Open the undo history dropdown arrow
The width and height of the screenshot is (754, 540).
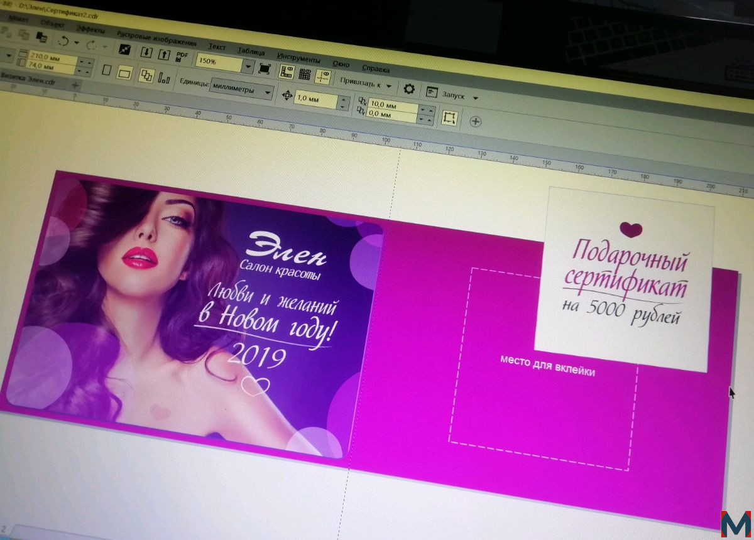point(77,43)
